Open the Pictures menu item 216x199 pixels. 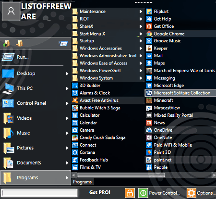coord(36,148)
